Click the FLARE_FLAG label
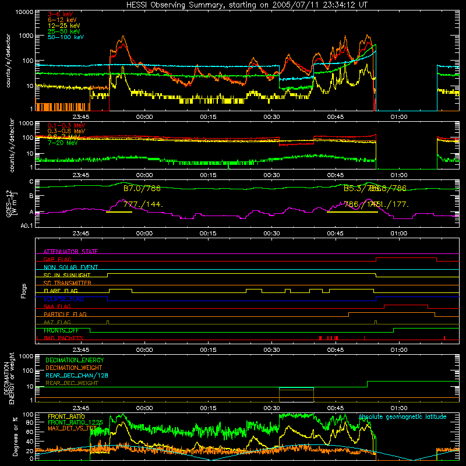 [x=61, y=291]
